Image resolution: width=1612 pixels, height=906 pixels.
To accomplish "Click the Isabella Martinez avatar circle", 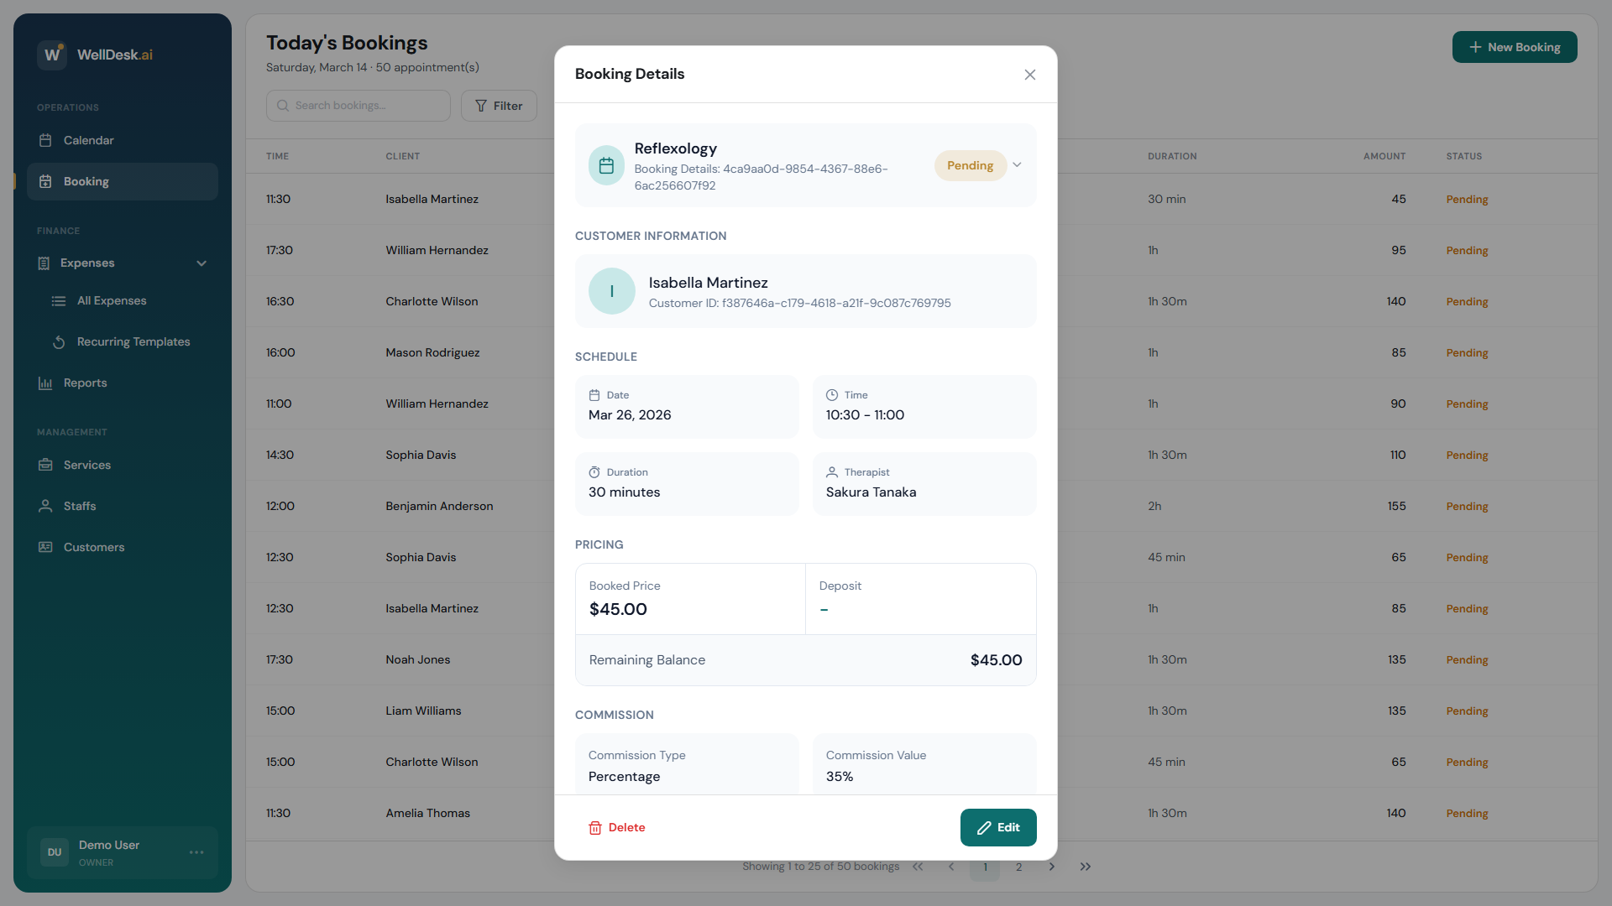I will click(x=611, y=291).
